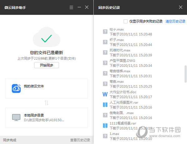Click the timestamp 15:20:25 download entry

click(131, 86)
